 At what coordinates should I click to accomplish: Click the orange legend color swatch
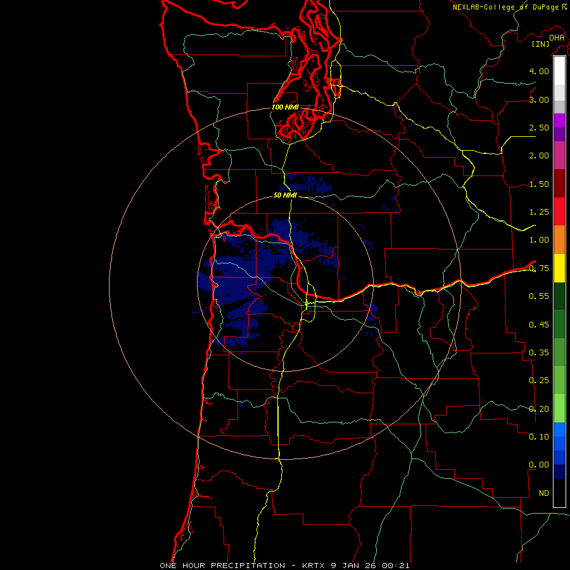click(559, 239)
